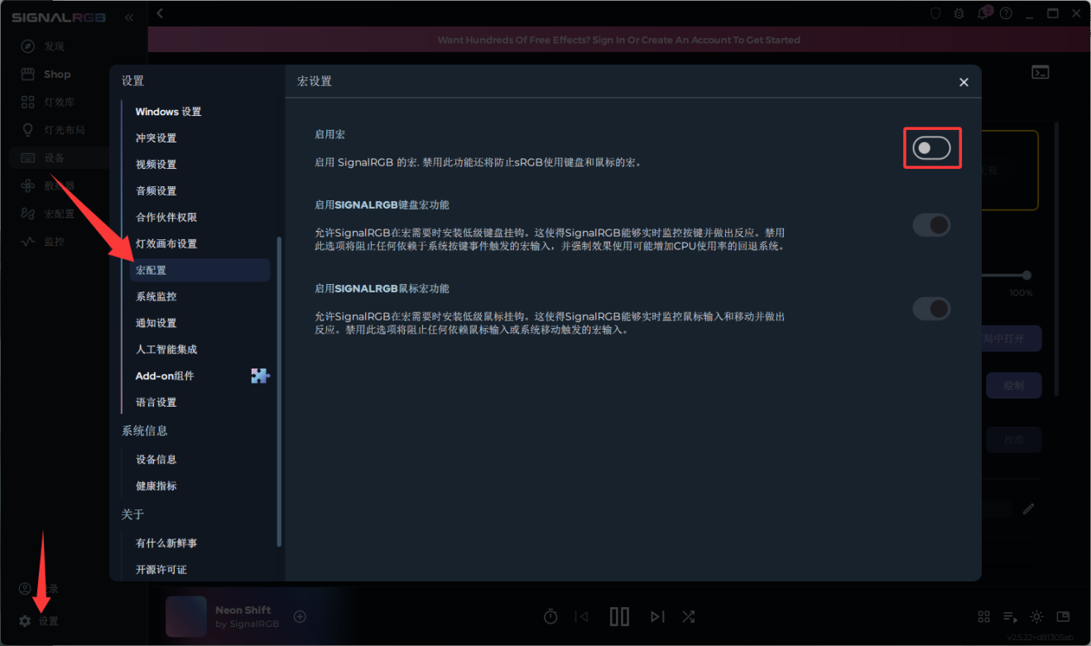The image size is (1091, 646).
Task: Open the Add-on组件 puzzle piece icon
Action: (x=260, y=376)
